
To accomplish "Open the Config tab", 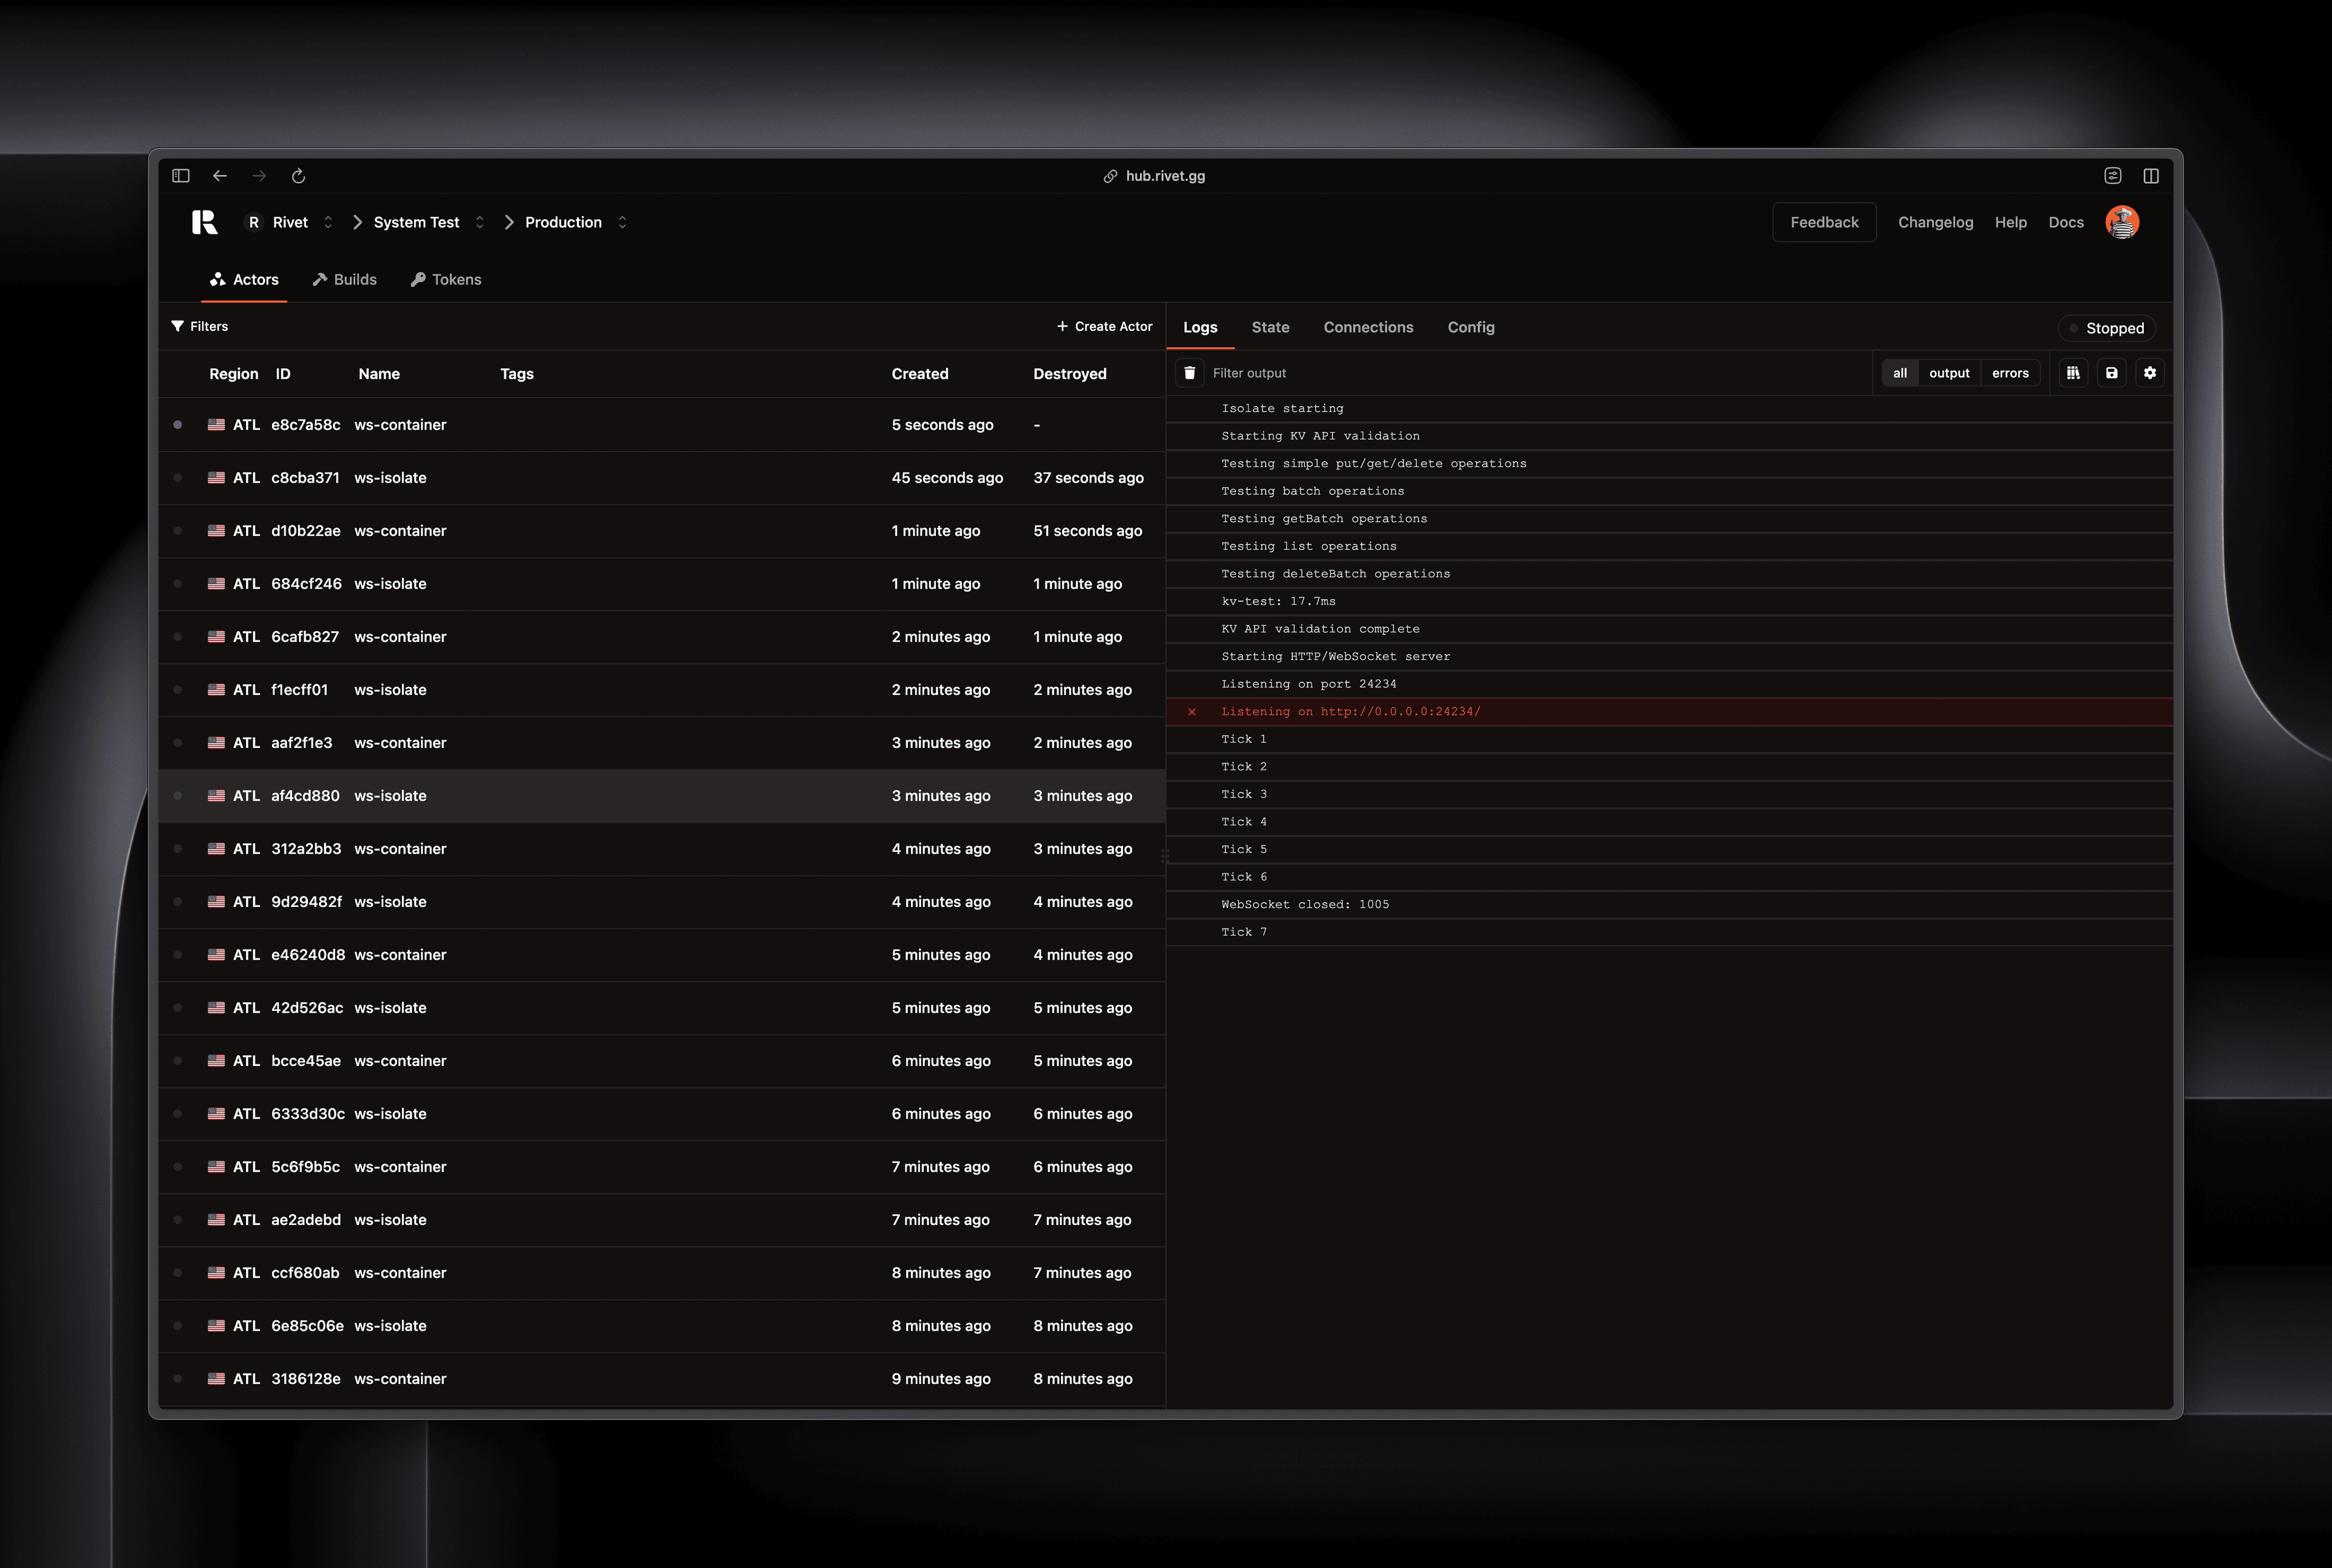I will tap(1471, 328).
